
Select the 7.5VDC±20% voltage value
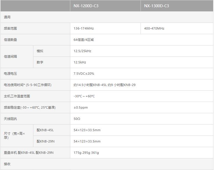pos(84,74)
